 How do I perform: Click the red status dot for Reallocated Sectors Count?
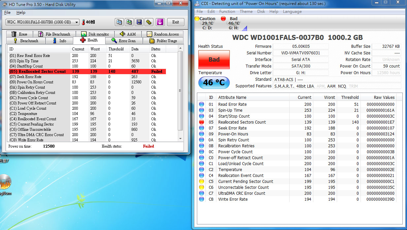[202, 122]
